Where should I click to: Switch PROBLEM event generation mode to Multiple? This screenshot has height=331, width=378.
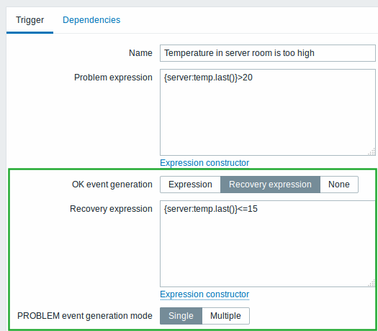coord(225,316)
